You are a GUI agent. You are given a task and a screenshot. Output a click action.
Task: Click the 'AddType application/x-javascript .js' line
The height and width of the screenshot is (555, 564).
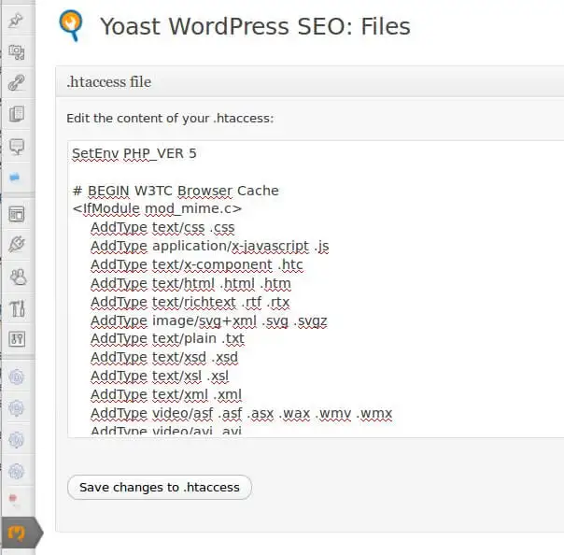coord(210,246)
